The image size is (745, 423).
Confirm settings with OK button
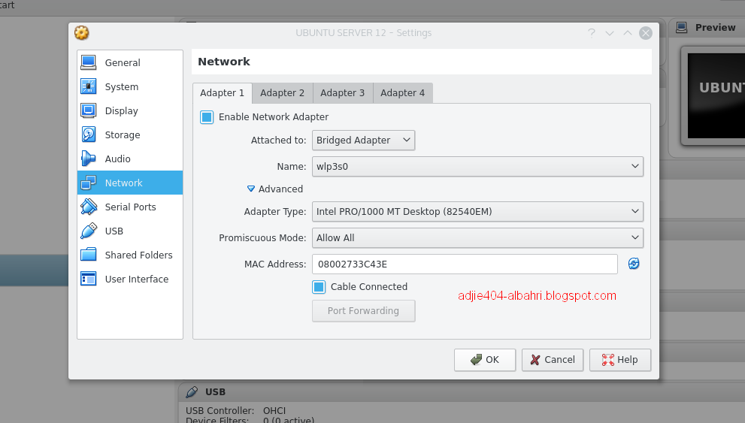485,360
